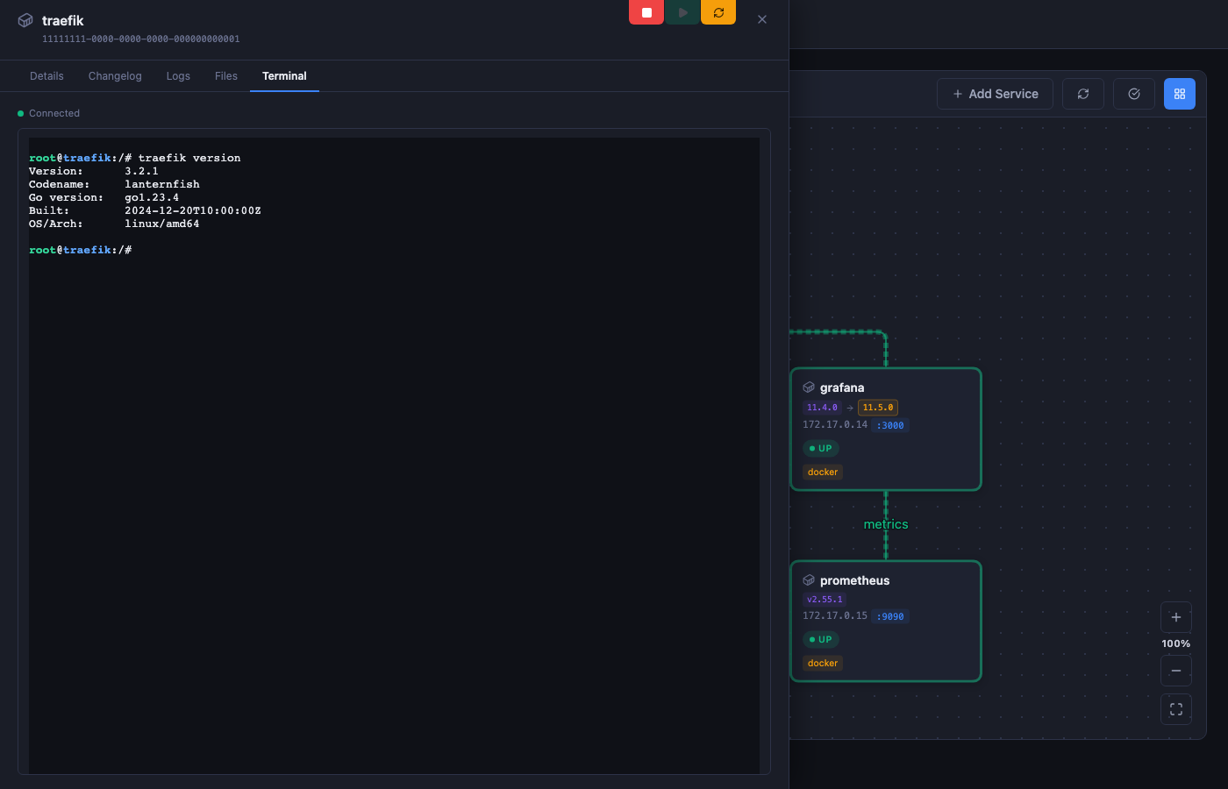The width and height of the screenshot is (1228, 789).
Task: Open the Details tab
Action: 46,76
